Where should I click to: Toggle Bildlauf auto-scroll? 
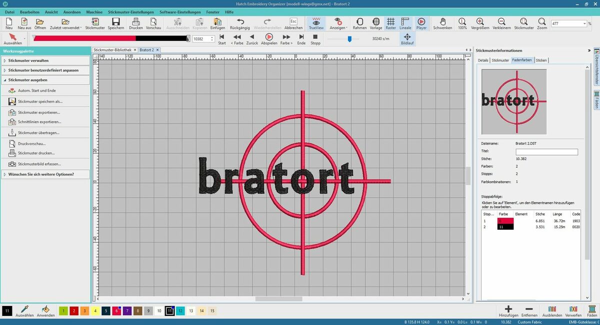407,39
